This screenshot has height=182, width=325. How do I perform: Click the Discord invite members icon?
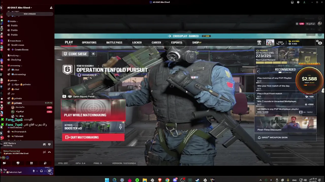pos(51,8)
